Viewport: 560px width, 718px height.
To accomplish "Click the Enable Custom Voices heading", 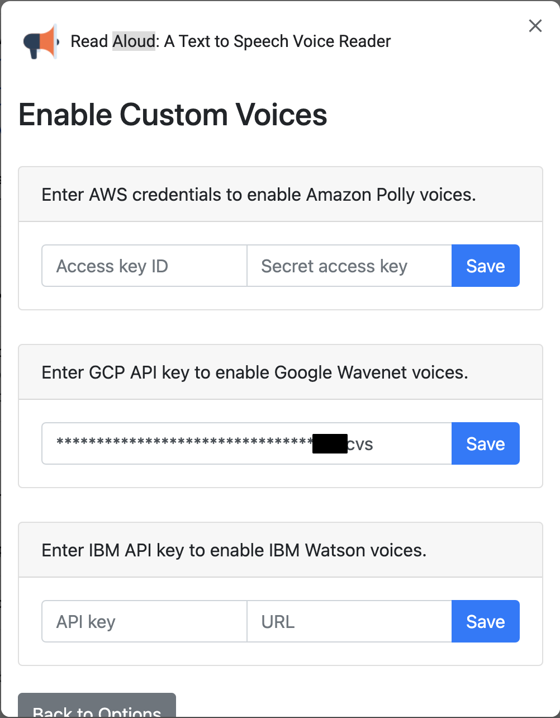I will pos(173,115).
